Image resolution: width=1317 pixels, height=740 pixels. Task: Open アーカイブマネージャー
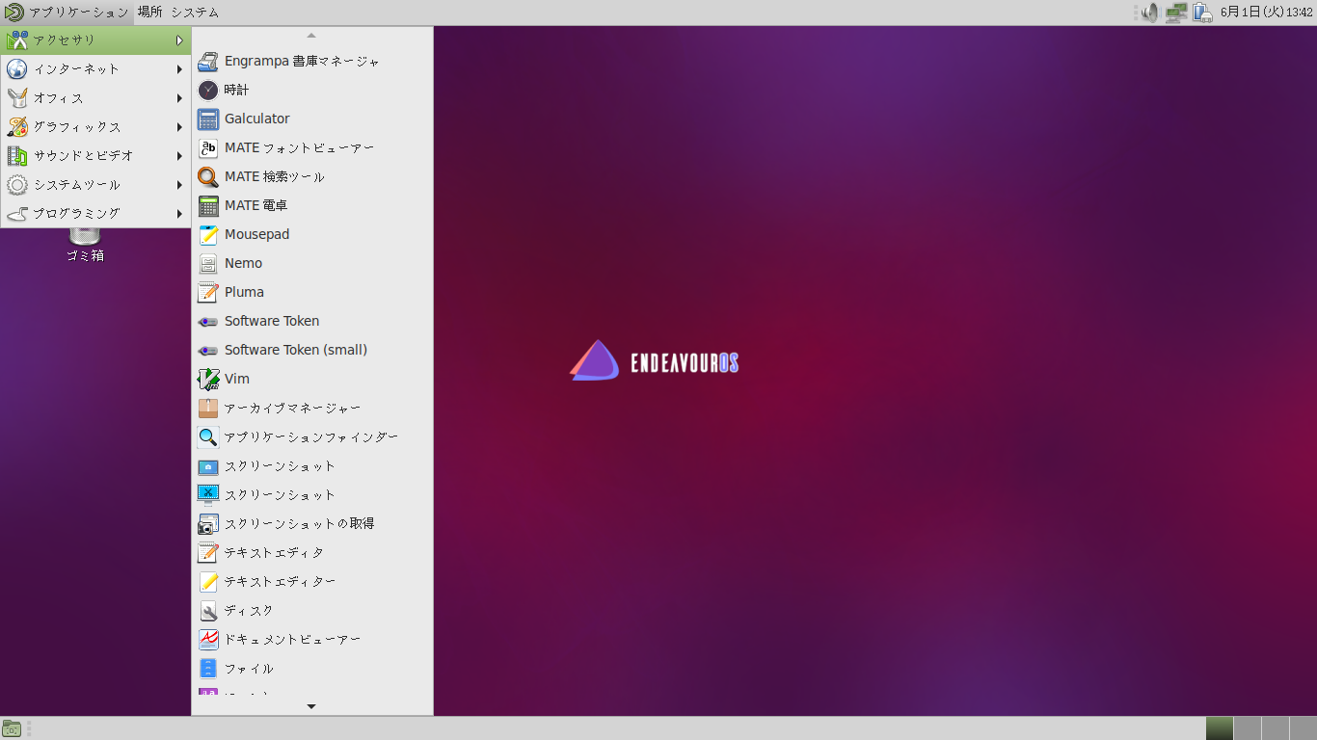pos(312,408)
